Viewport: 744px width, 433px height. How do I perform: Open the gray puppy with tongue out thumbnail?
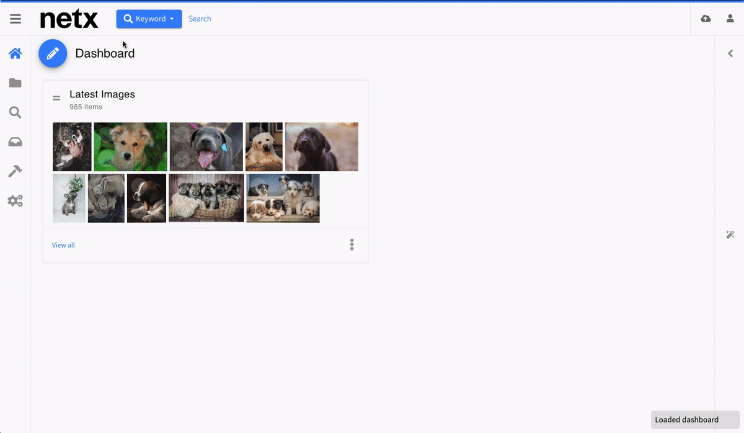[206, 147]
